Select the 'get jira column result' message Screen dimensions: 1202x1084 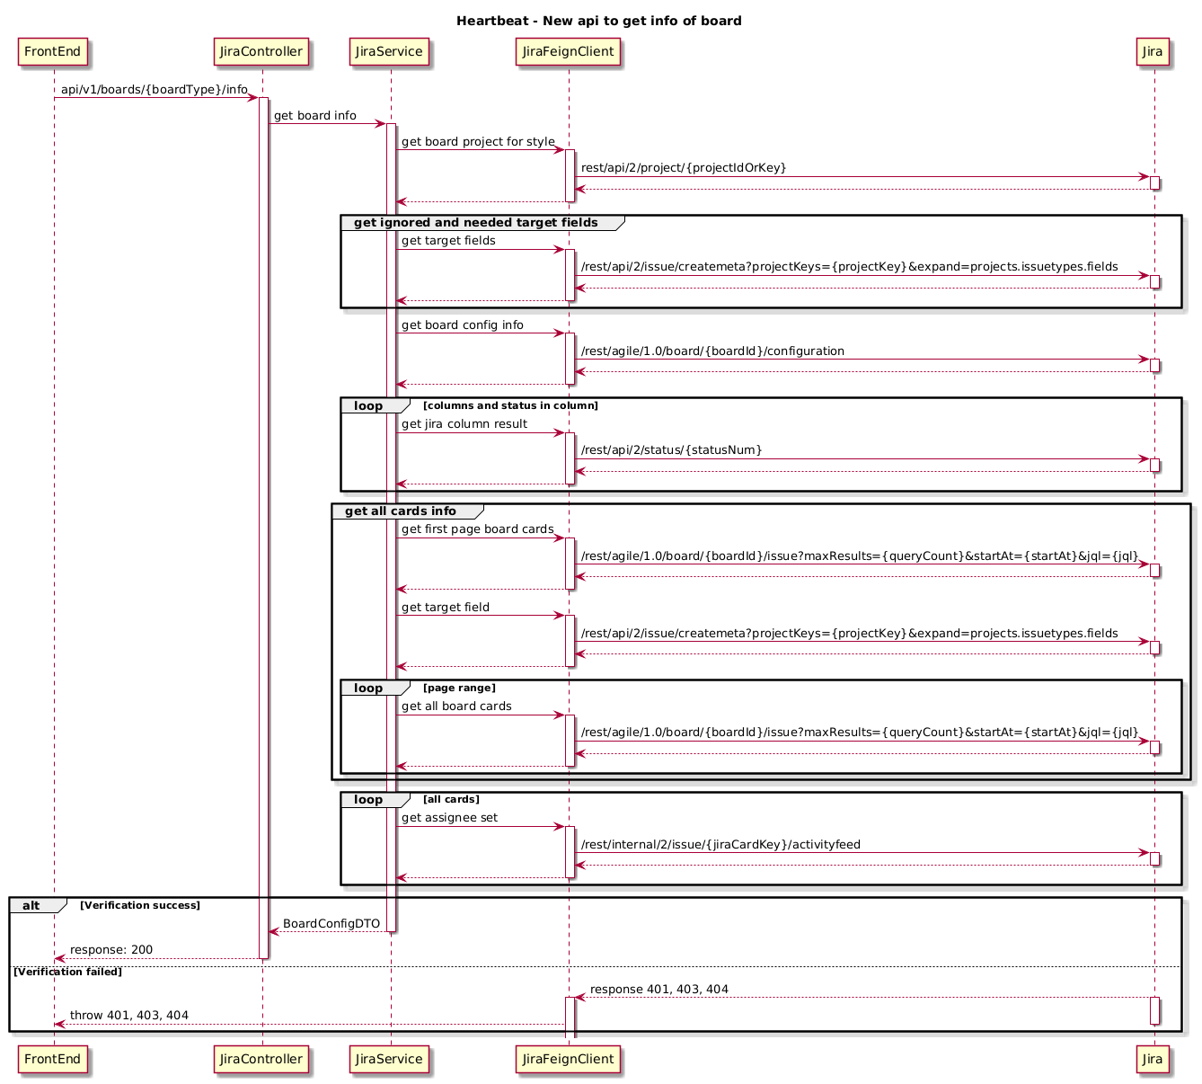tap(464, 423)
